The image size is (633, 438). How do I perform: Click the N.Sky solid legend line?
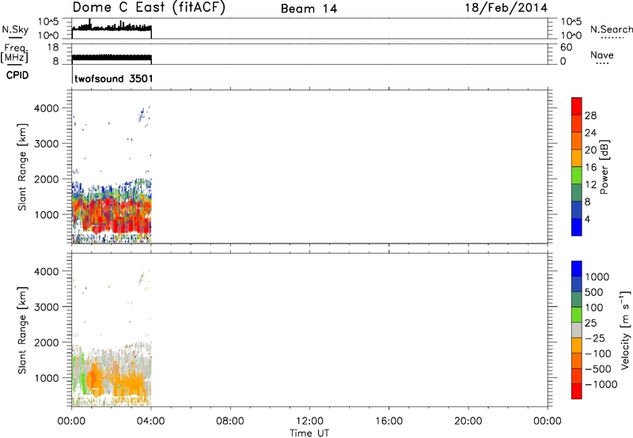point(15,38)
